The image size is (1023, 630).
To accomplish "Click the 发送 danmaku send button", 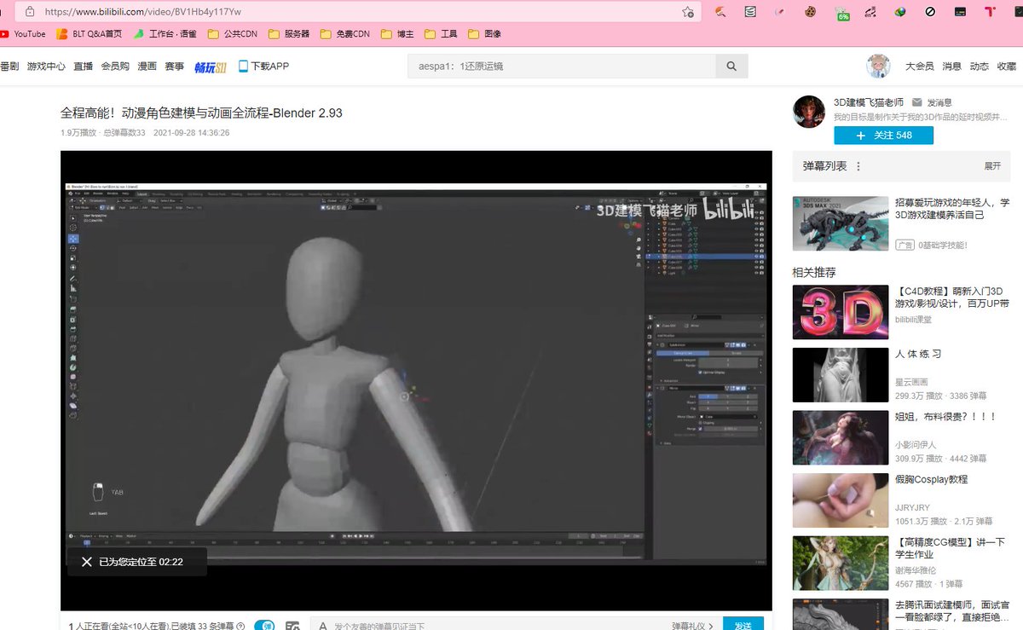I will point(743,625).
